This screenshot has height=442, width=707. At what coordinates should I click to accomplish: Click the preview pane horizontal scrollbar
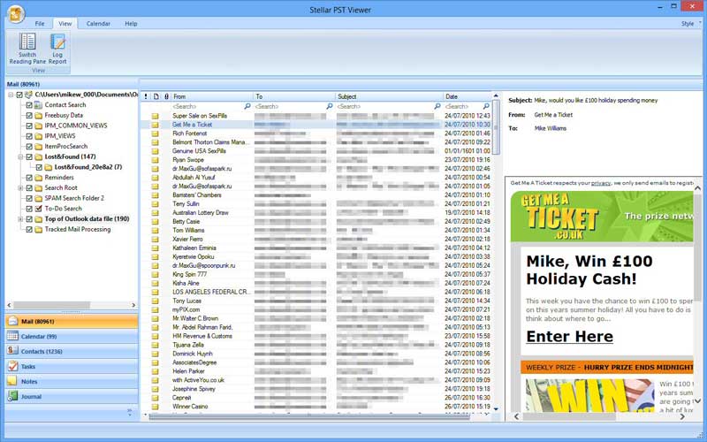(x=571, y=417)
